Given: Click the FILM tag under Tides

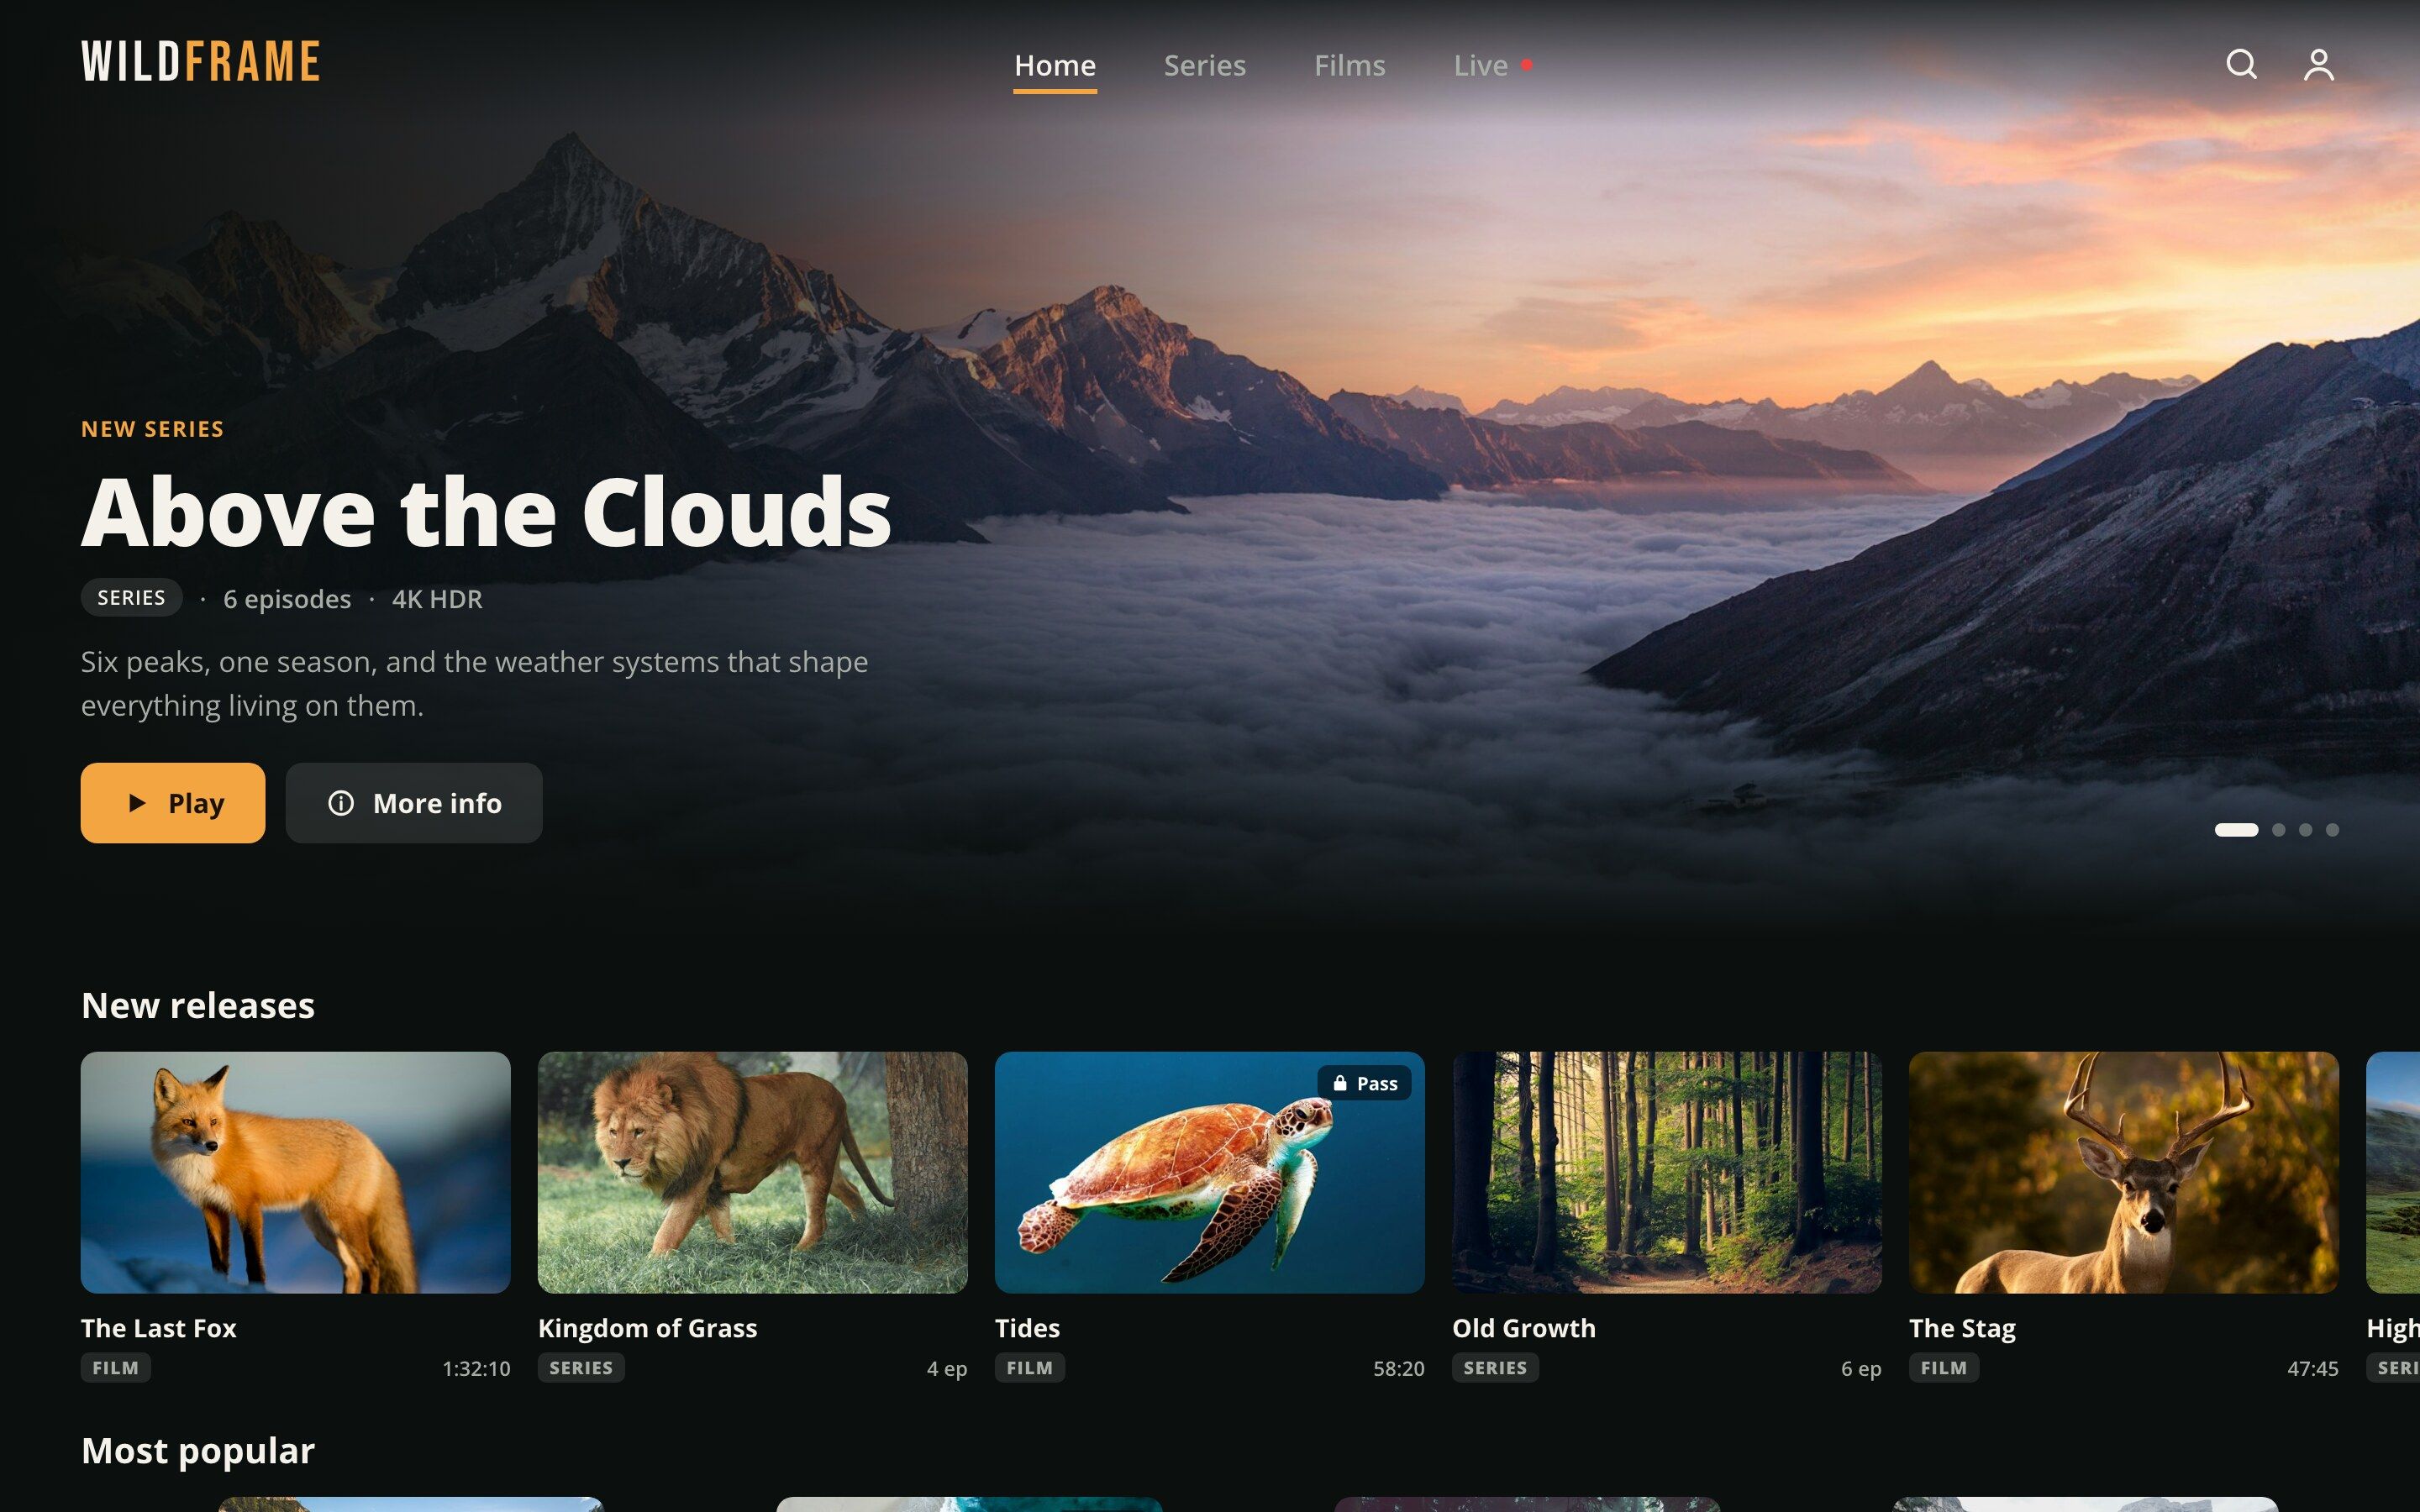Looking at the screenshot, I should pyautogui.click(x=1029, y=1368).
